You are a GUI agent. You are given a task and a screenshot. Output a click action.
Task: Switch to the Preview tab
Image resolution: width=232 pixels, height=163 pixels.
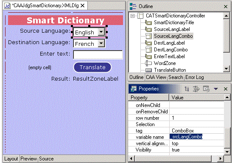click(x=28, y=159)
